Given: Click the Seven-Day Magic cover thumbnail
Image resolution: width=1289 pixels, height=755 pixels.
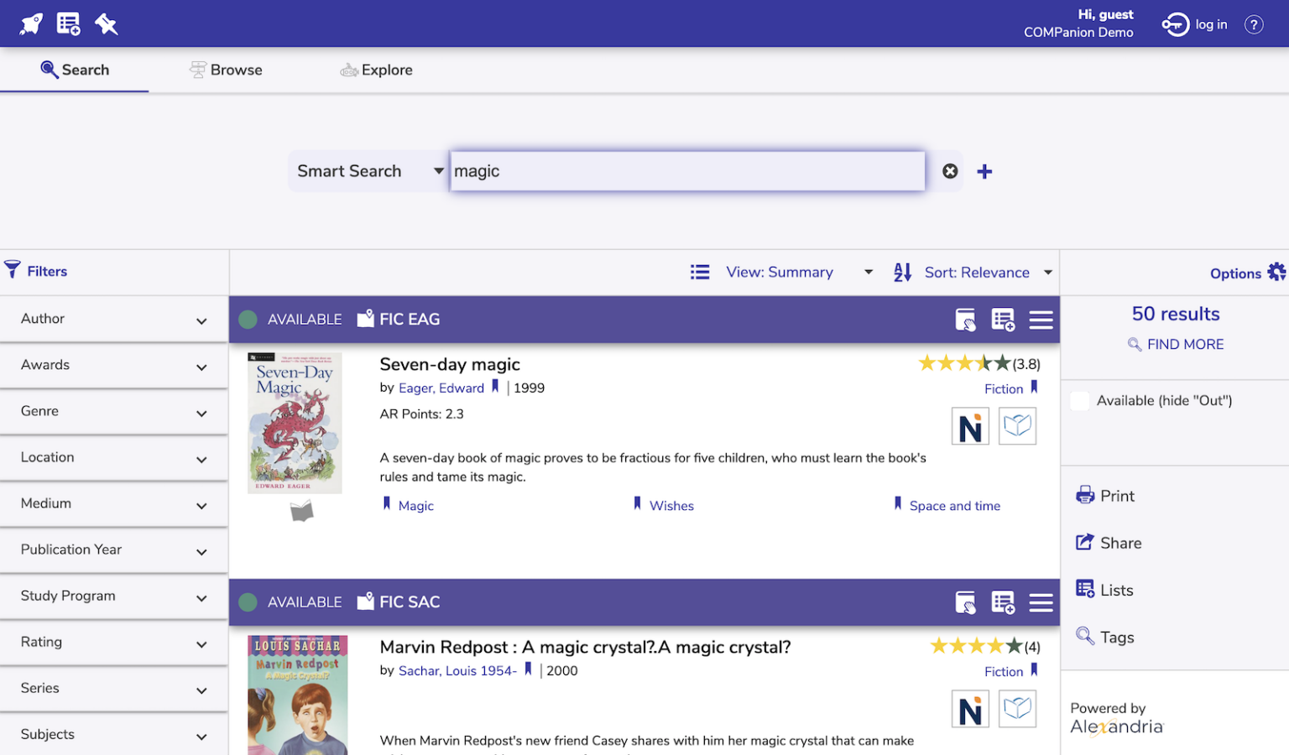Looking at the screenshot, I should [295, 423].
